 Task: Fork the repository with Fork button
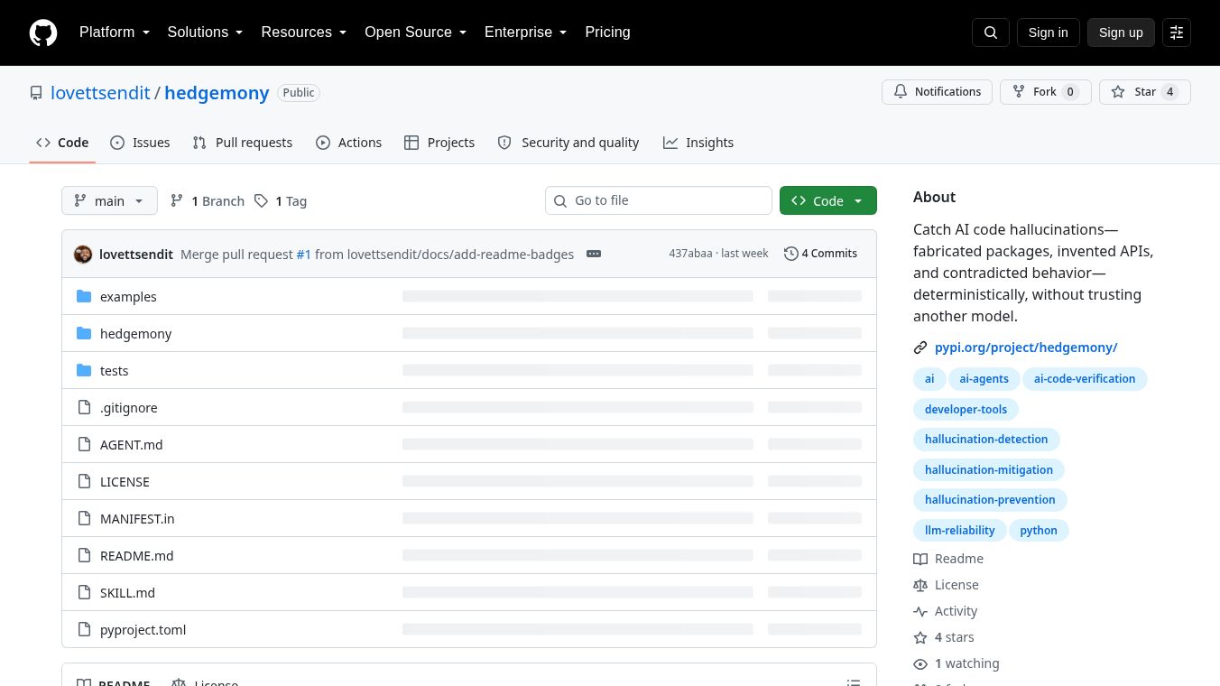[x=1046, y=92]
